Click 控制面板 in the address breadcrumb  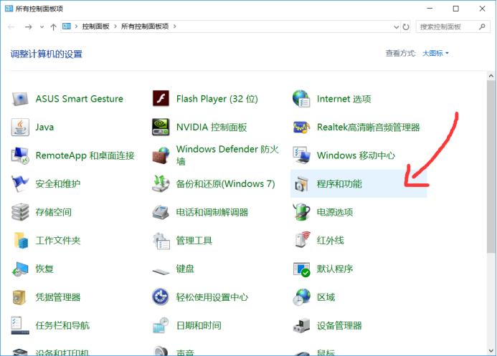(x=95, y=27)
